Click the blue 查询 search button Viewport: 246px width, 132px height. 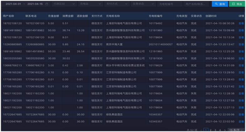tap(220, 4)
